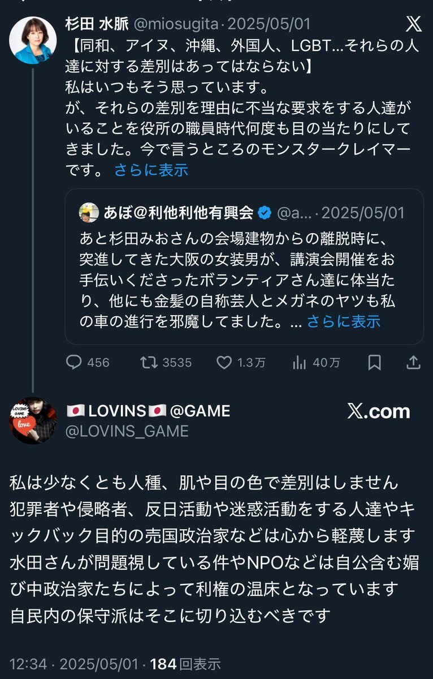Open the @LOVINS_GAME handle link

[x=128, y=431]
